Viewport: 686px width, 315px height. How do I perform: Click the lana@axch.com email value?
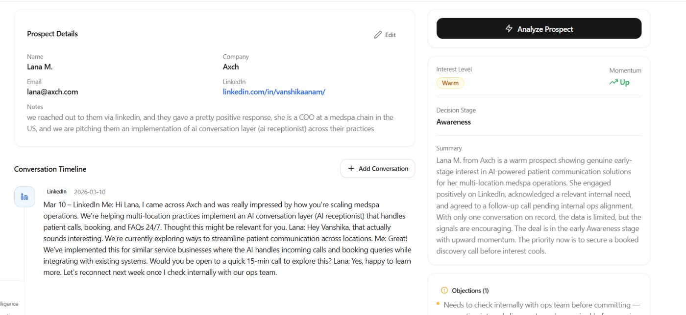click(x=52, y=92)
